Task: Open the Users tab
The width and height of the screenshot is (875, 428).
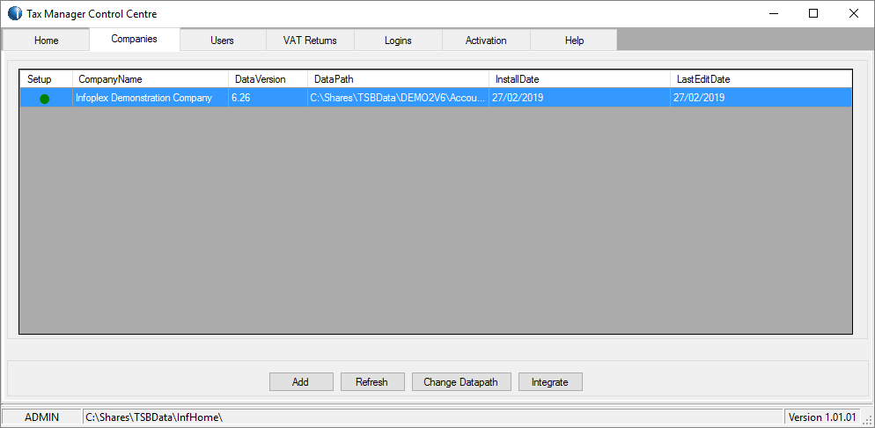Action: pos(222,41)
